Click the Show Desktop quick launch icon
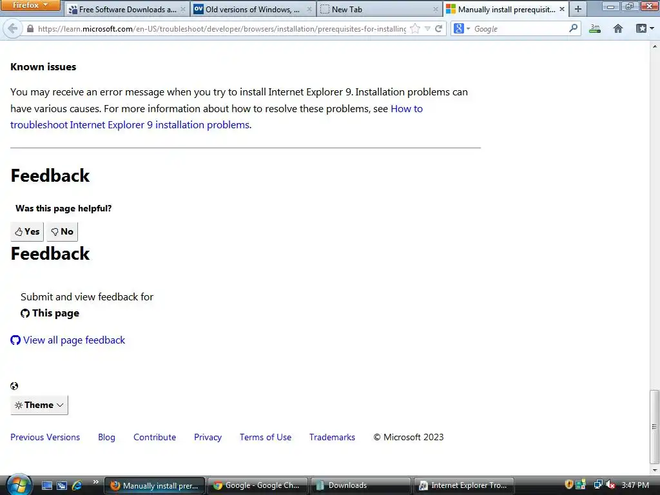This screenshot has height=495, width=660. (x=46, y=485)
